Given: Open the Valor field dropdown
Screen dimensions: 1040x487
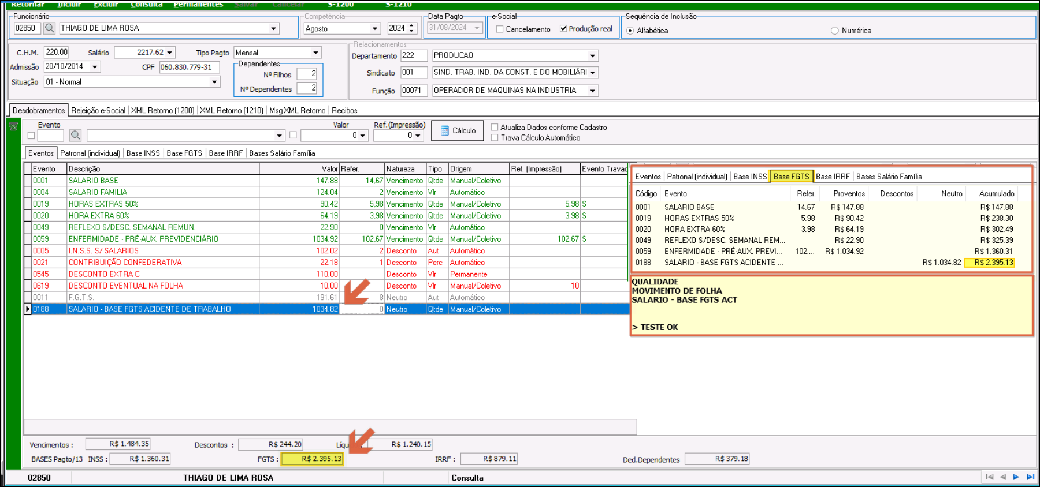Looking at the screenshot, I should pos(363,136).
